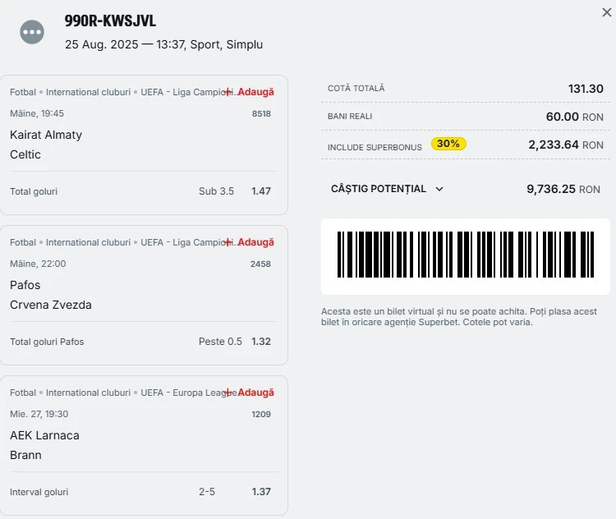Expand the Câștig Potențial chevron
This screenshot has height=519, width=616.
click(439, 190)
